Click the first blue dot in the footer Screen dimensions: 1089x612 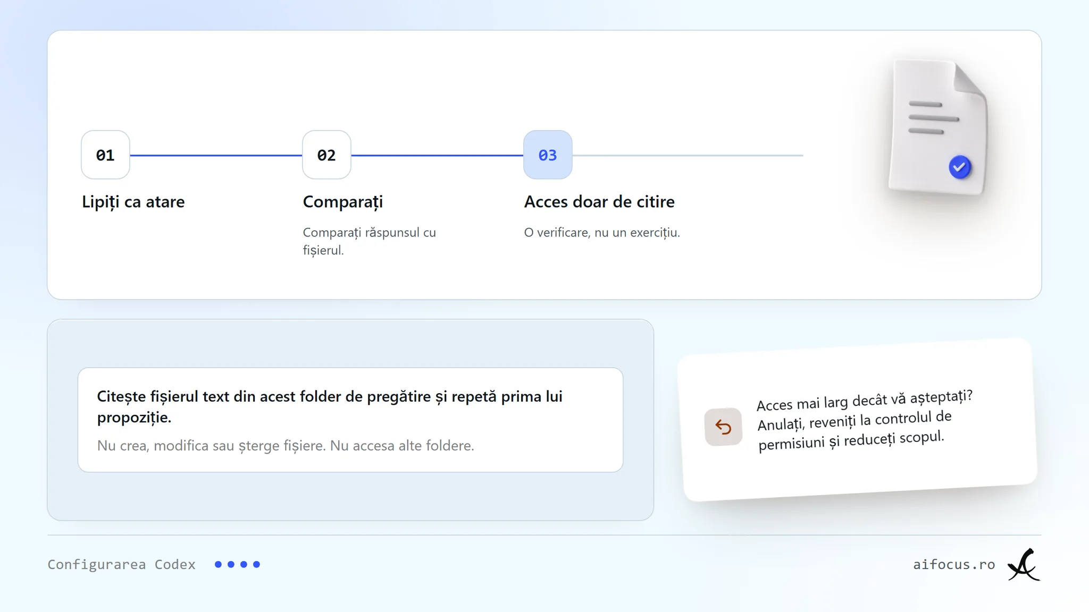218,564
